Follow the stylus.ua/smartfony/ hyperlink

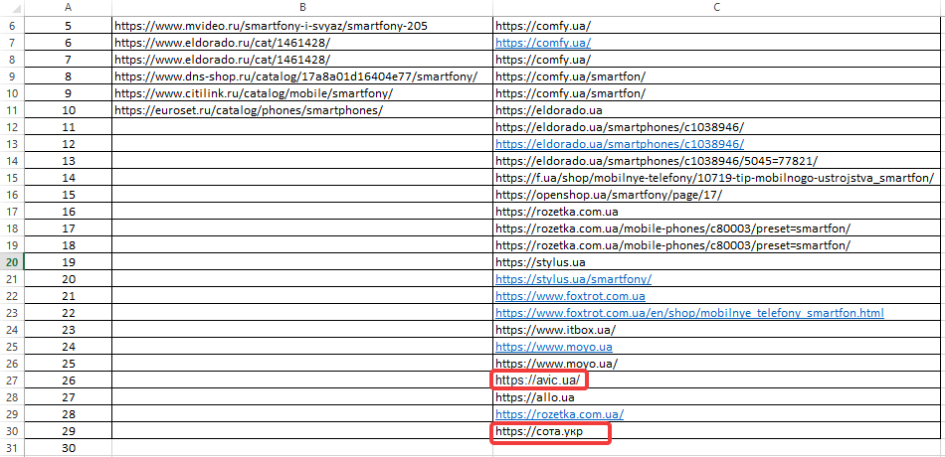pyautogui.click(x=573, y=279)
